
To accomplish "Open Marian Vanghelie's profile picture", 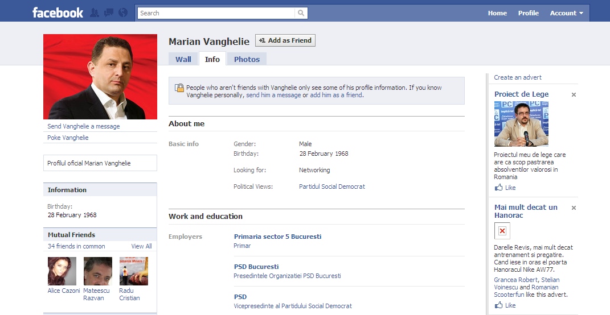I will click(x=100, y=77).
